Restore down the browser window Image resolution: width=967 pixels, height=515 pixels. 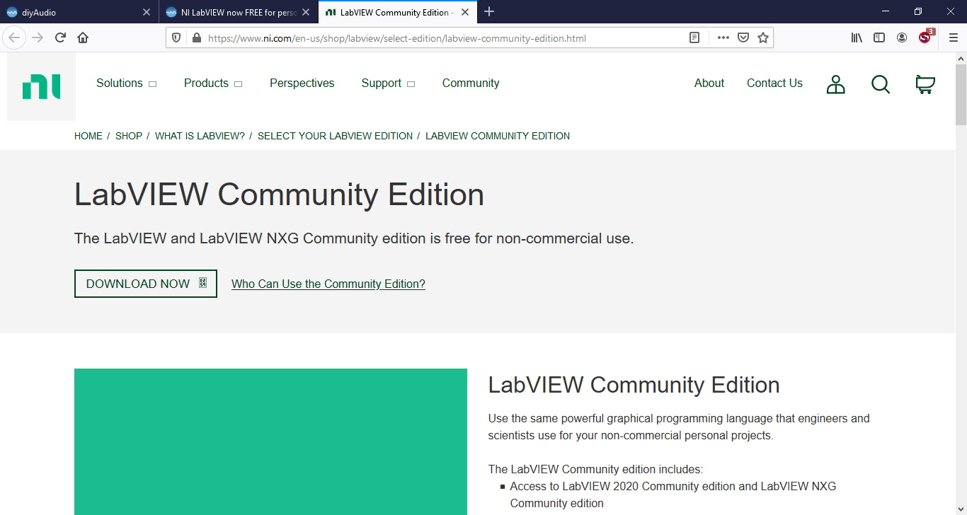[918, 12]
